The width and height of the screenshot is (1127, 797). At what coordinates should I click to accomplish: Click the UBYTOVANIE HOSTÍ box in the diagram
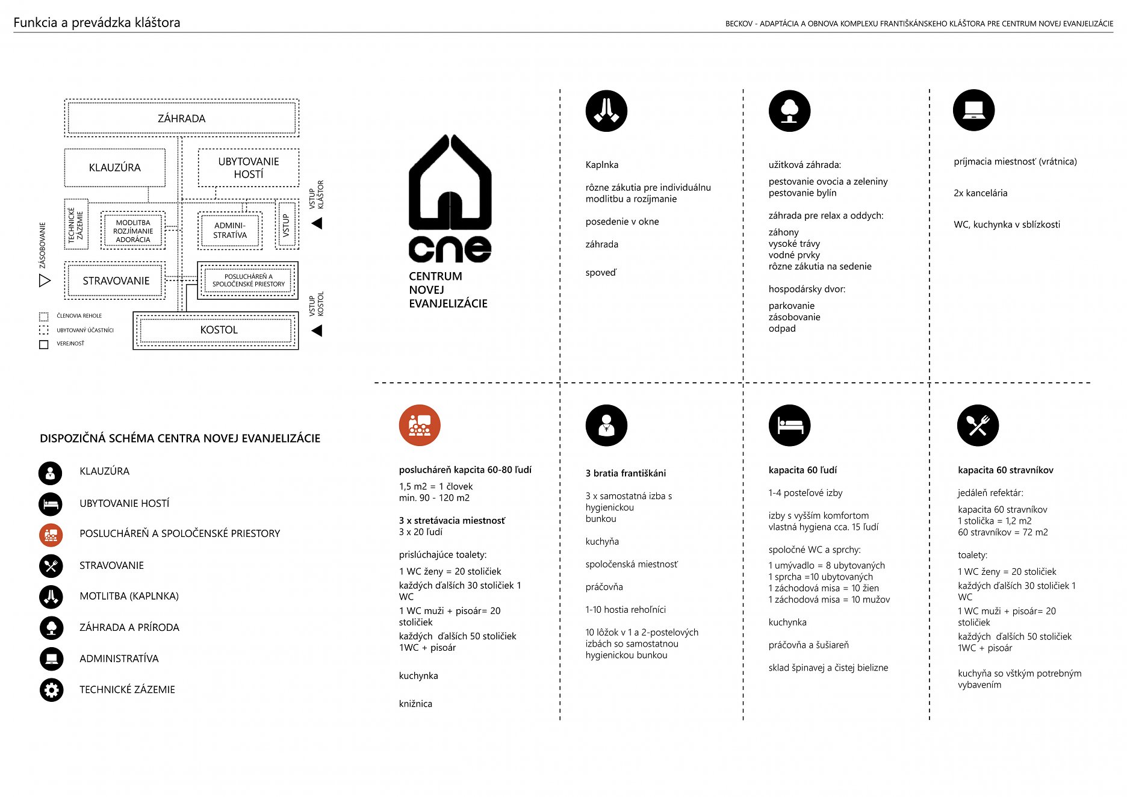coord(248,168)
